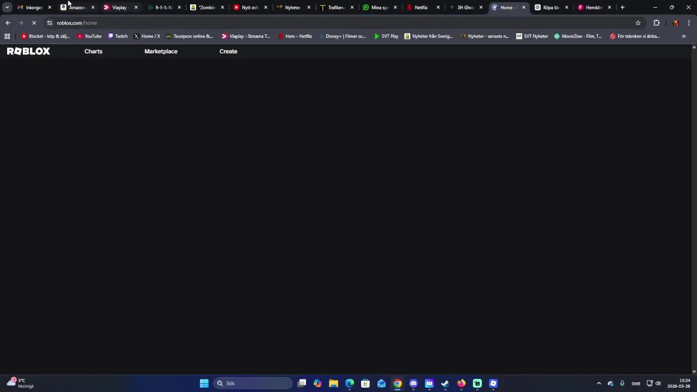This screenshot has height=392, width=697.
Task: Open Roblox app on the taskbar
Action: 493,383
